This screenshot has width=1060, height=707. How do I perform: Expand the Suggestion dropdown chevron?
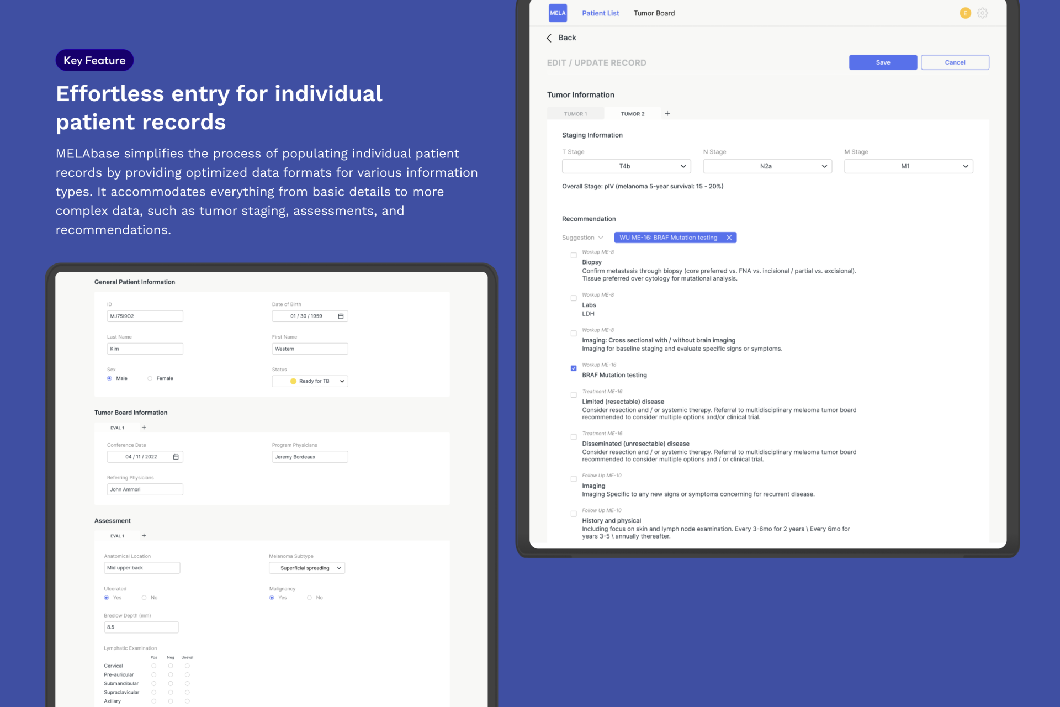pyautogui.click(x=601, y=238)
